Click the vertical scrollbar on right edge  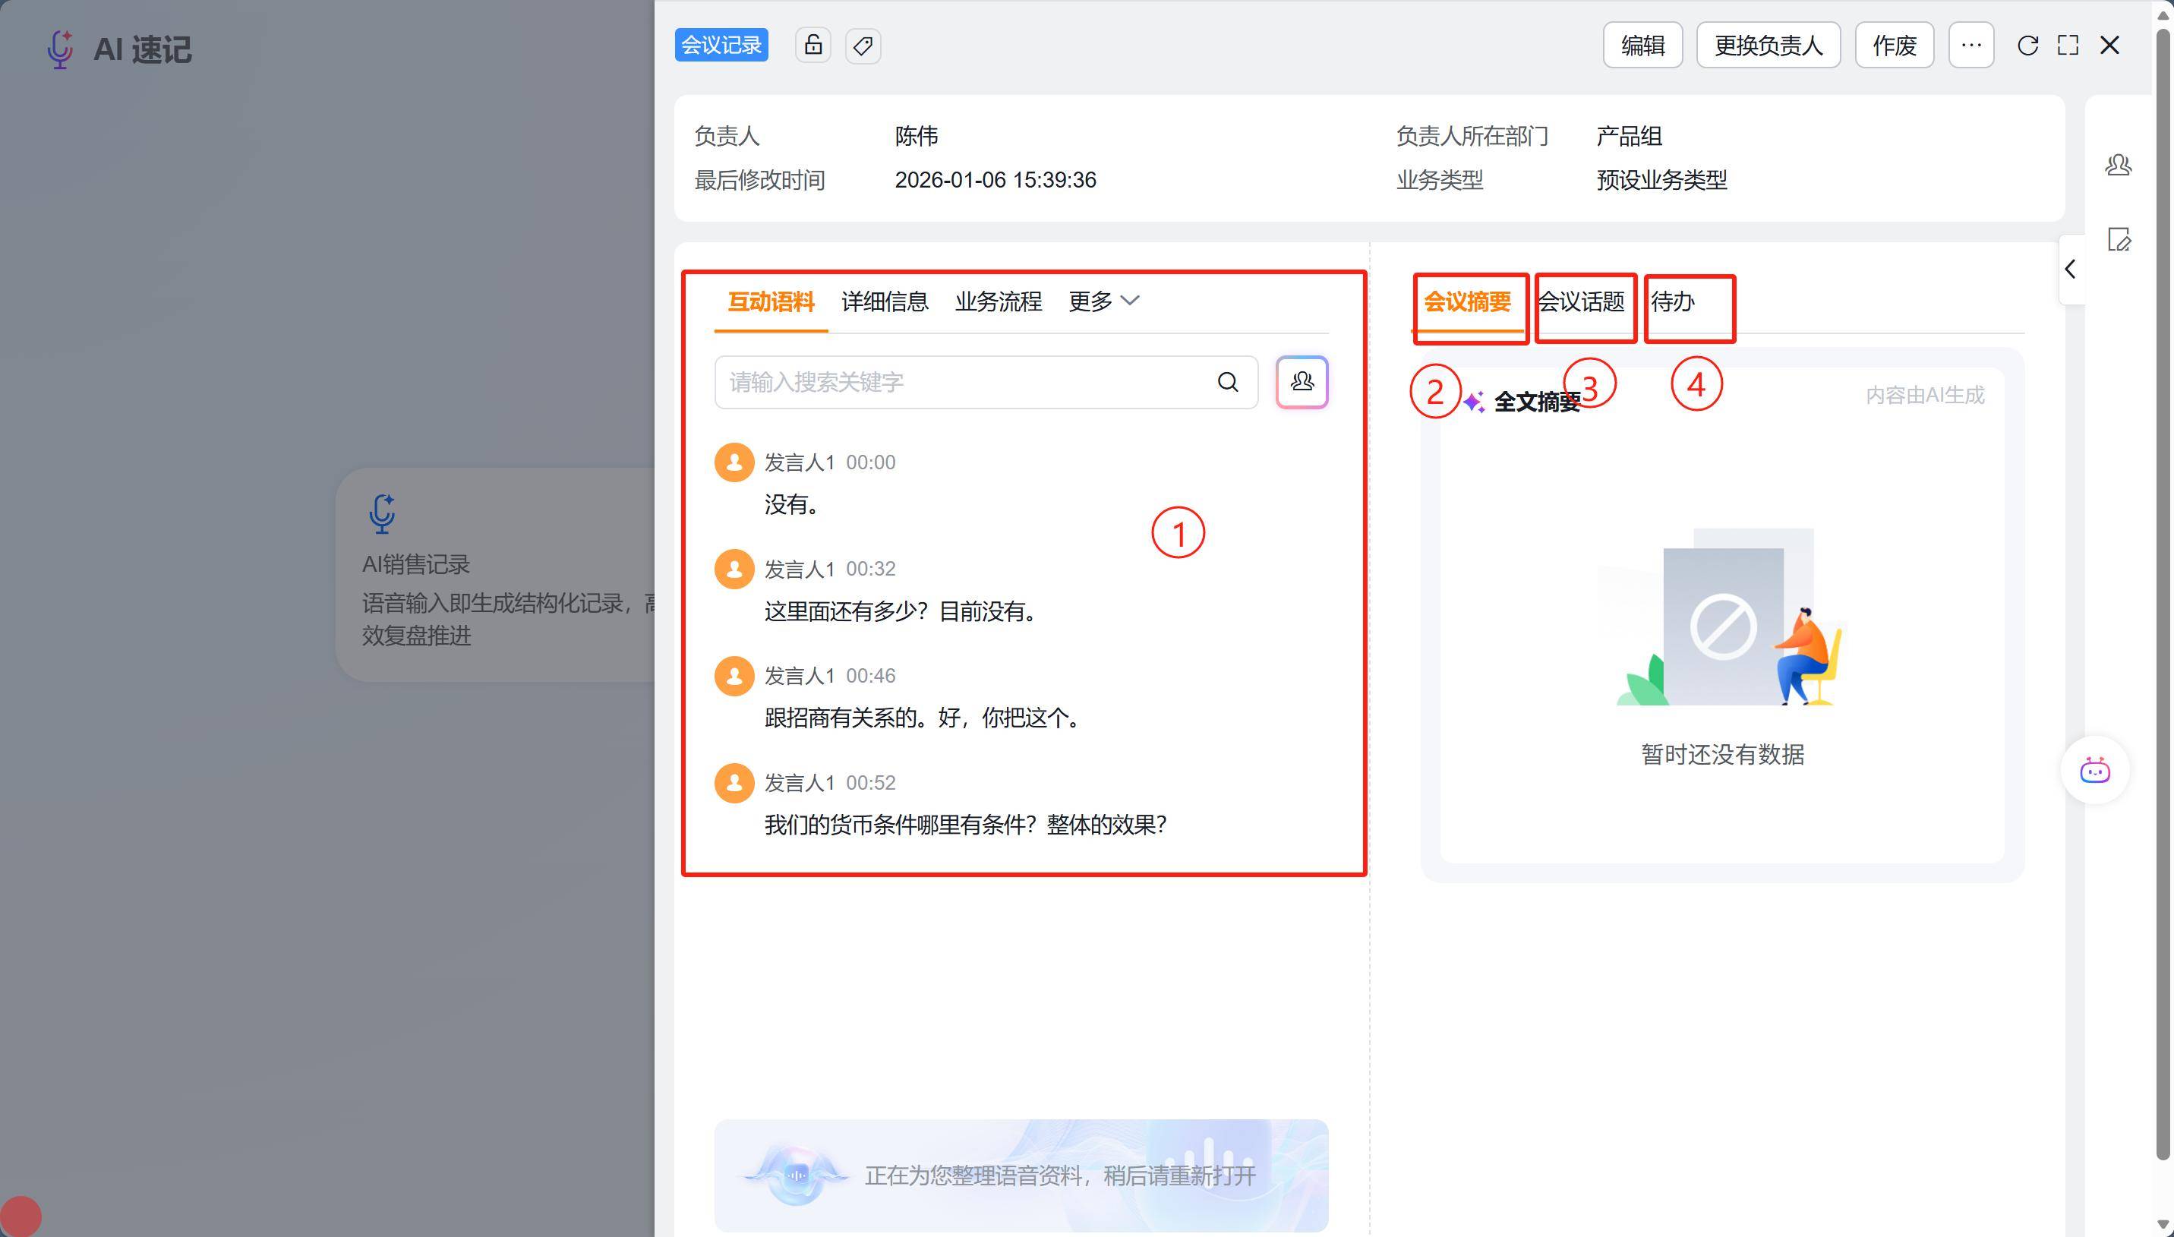pyautogui.click(x=2163, y=595)
